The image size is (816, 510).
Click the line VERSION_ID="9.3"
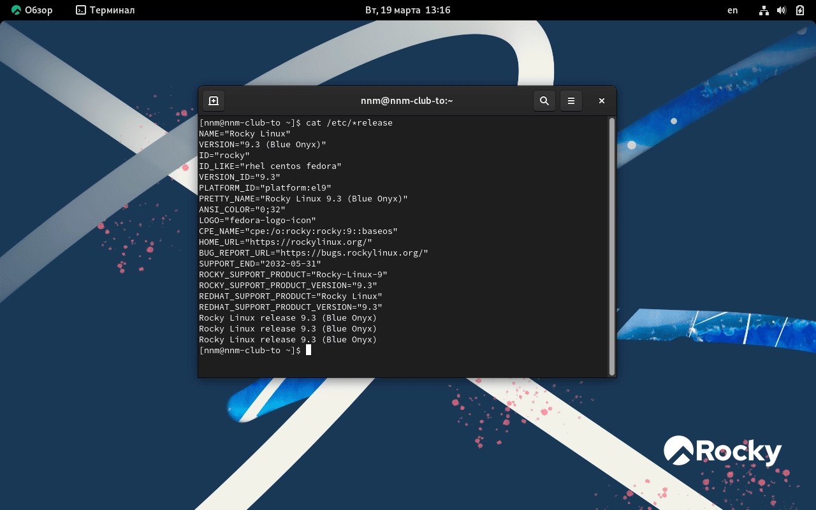[240, 177]
